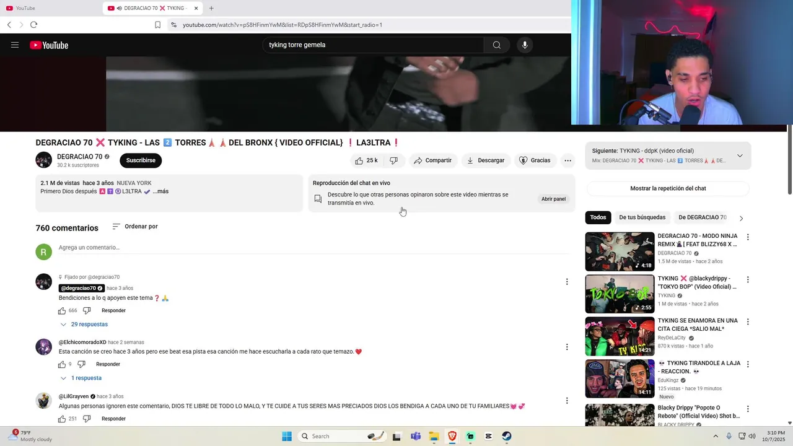This screenshot has height=446, width=793.
Task: Expand description with '...más'
Action: tap(160, 191)
